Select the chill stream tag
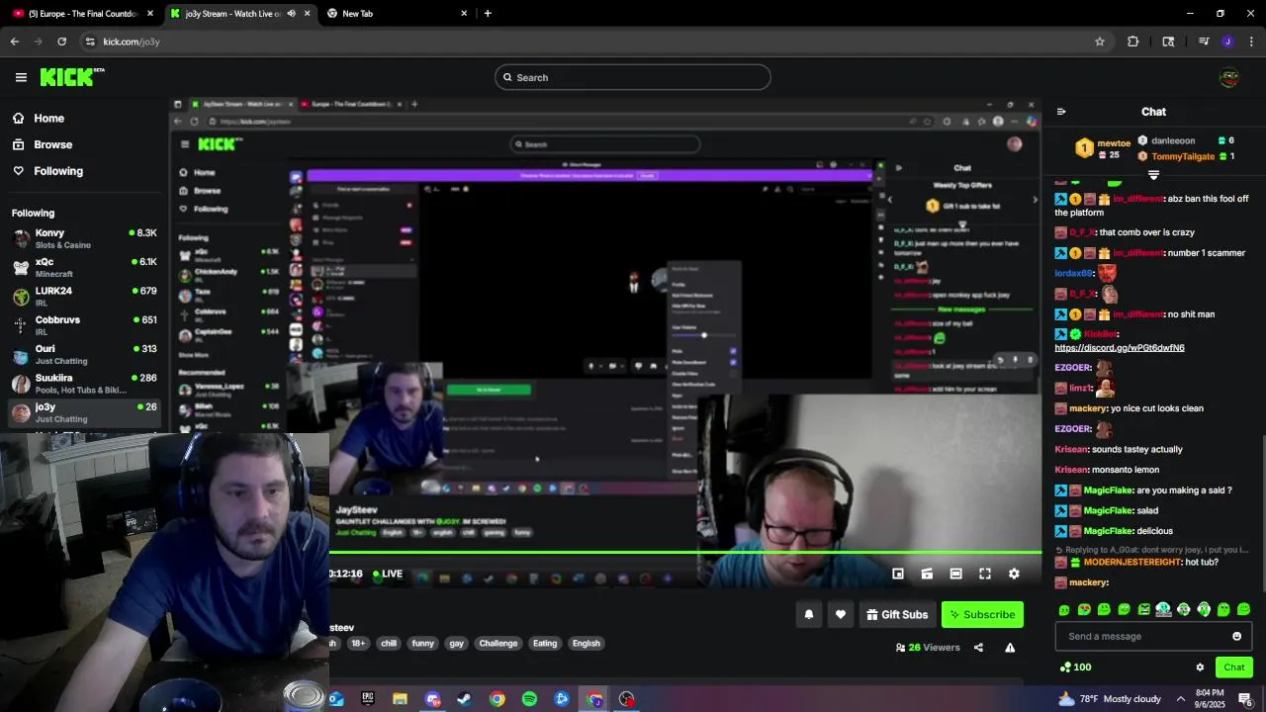Image resolution: width=1266 pixels, height=712 pixels. point(389,643)
